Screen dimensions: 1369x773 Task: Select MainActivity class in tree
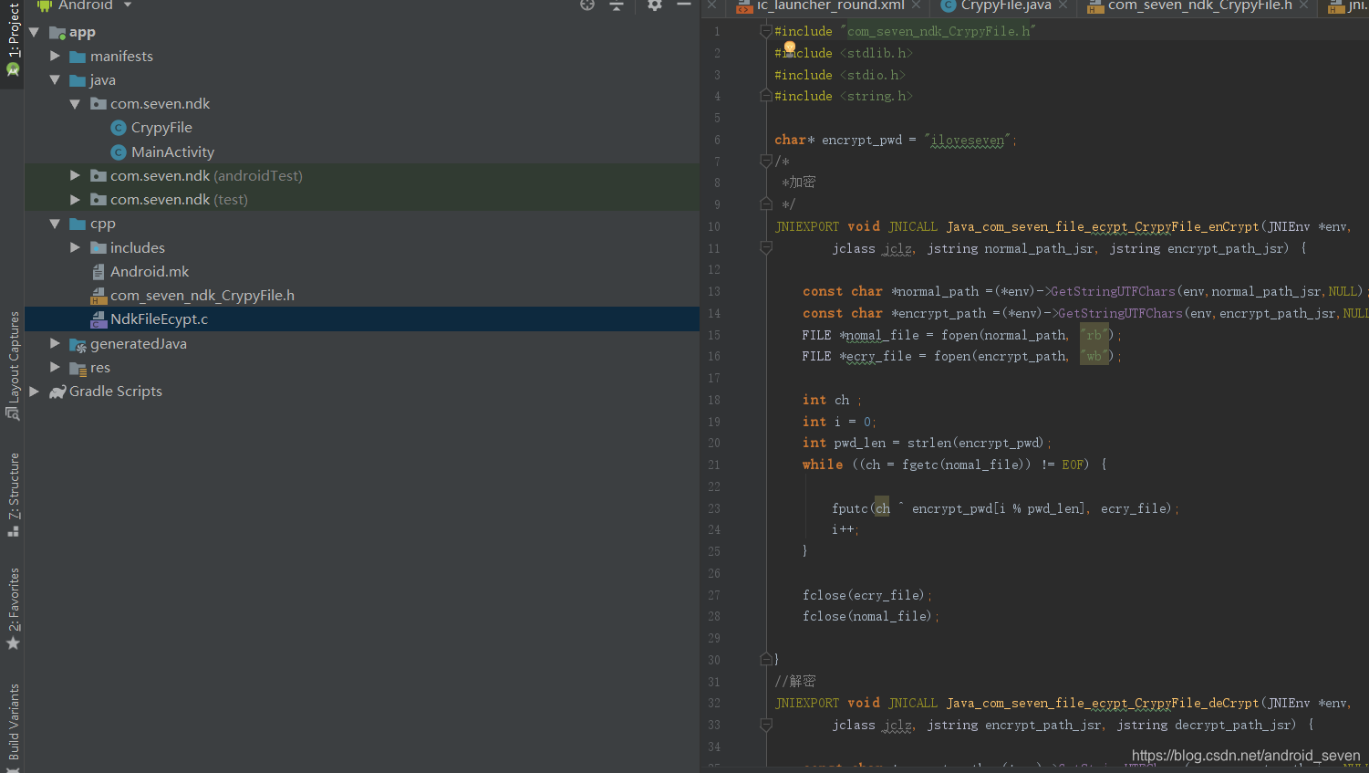(x=172, y=151)
